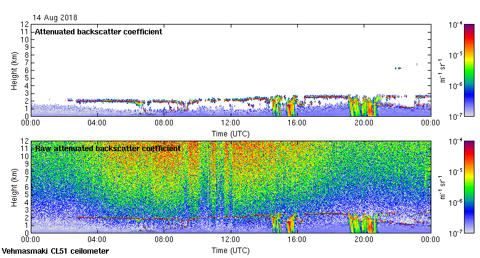Click the "6" height tick label on the upper plot
The width and height of the screenshot is (480, 258).
click(x=27, y=70)
